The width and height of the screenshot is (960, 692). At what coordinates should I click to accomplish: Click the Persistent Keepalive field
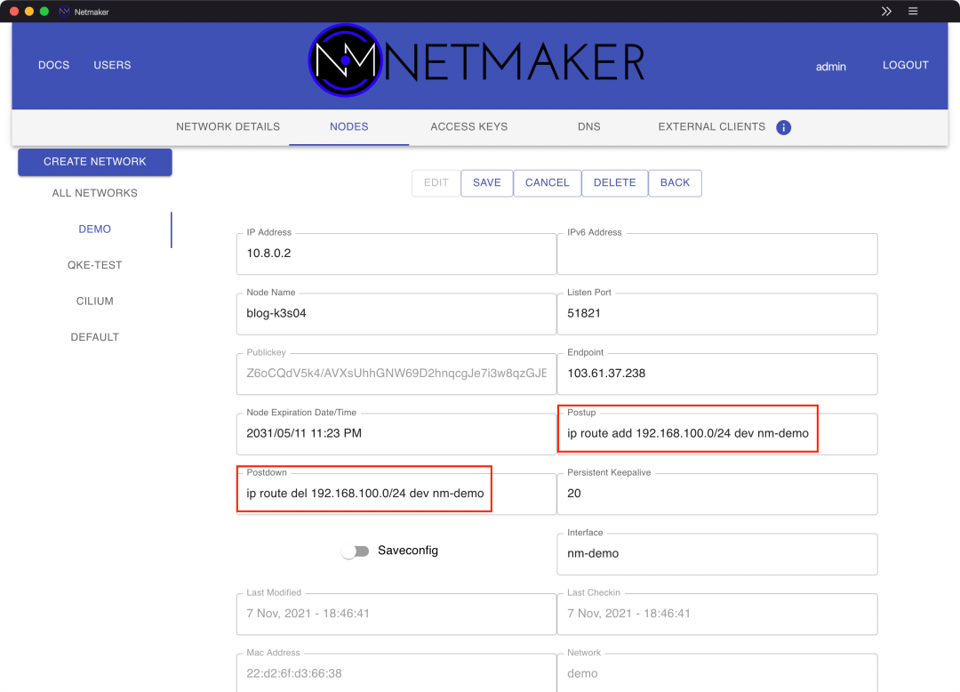pos(717,494)
